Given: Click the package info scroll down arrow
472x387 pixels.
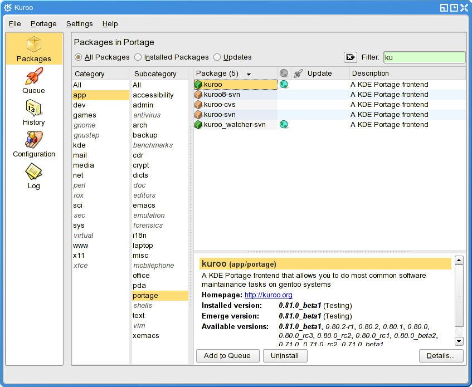Looking at the screenshot, I should [459, 341].
